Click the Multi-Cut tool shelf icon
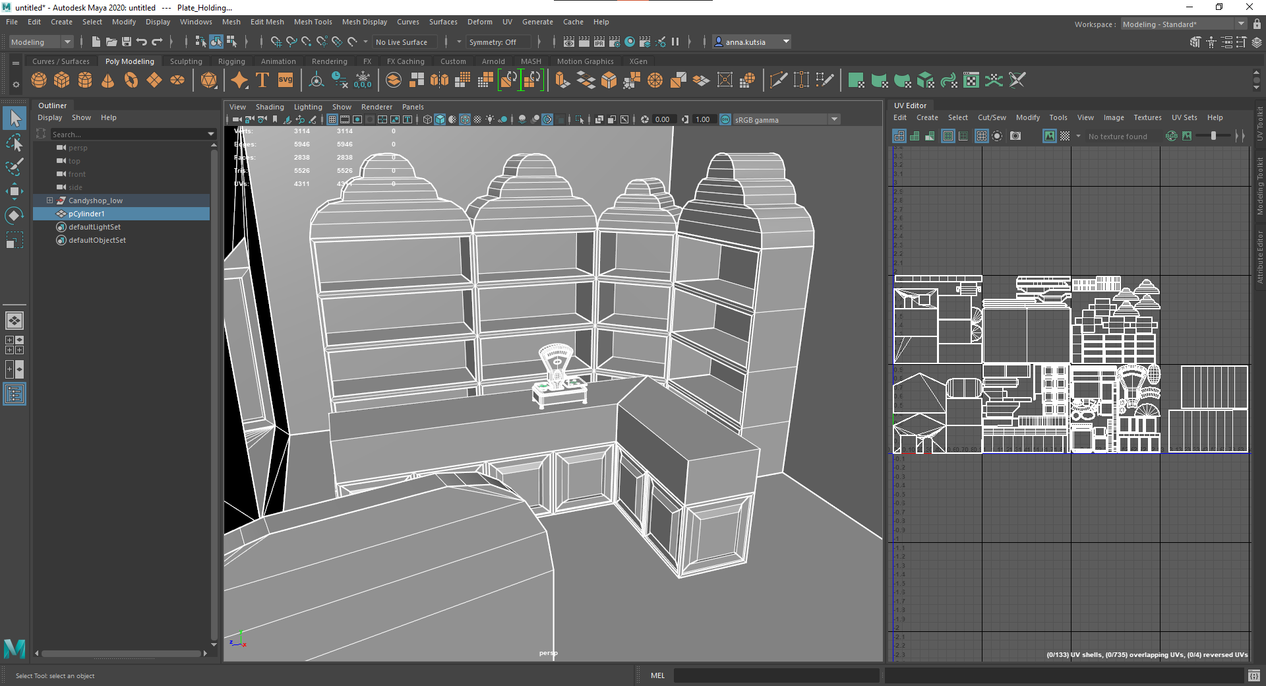 click(x=778, y=80)
